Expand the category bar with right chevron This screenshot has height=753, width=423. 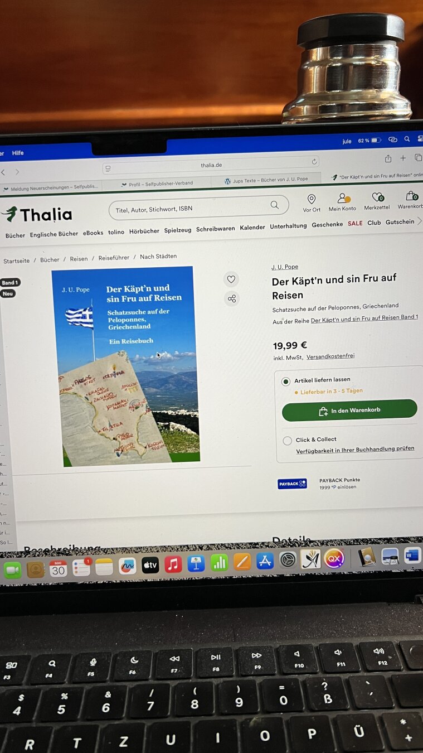coord(419,221)
